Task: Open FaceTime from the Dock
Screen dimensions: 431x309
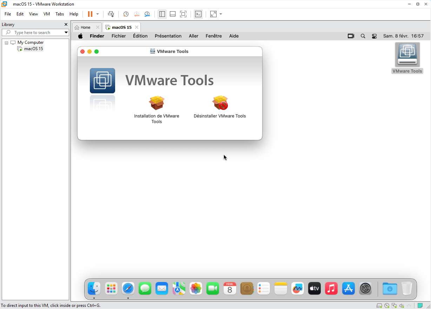Action: (x=213, y=289)
